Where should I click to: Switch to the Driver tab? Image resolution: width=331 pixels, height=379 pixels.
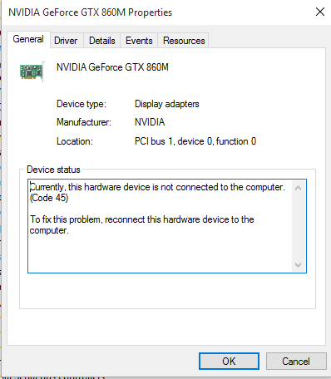click(x=66, y=41)
